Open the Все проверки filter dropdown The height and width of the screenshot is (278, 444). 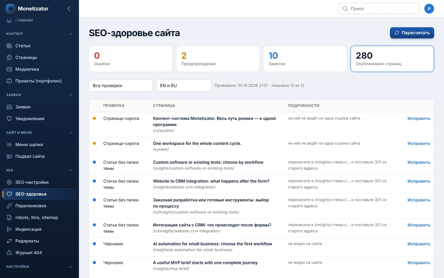click(x=121, y=86)
